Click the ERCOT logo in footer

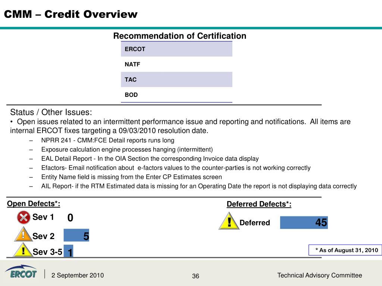(21, 272)
